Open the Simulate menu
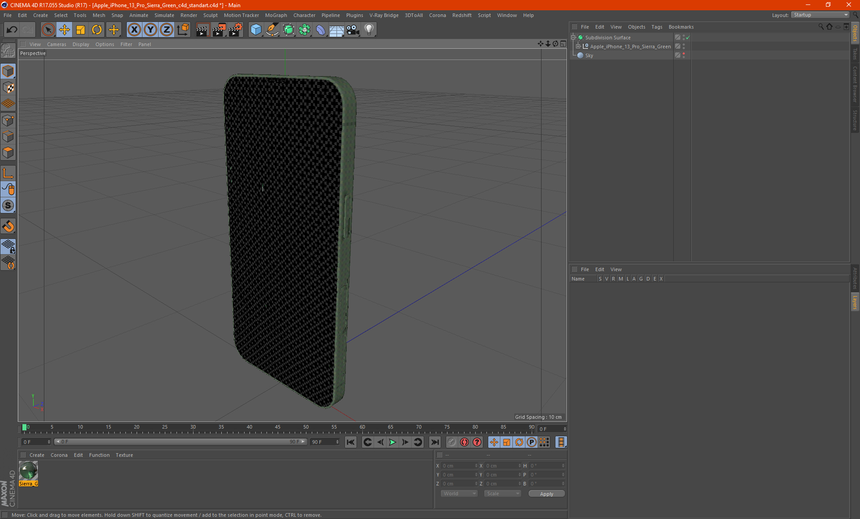The width and height of the screenshot is (860, 519). pyautogui.click(x=164, y=15)
